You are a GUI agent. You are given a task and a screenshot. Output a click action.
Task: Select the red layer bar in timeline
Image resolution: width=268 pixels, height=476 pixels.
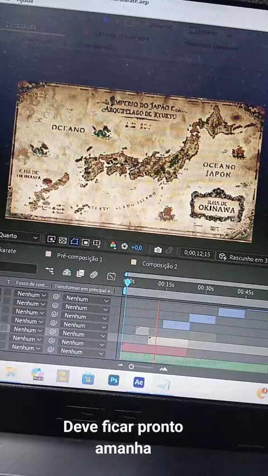click(154, 350)
